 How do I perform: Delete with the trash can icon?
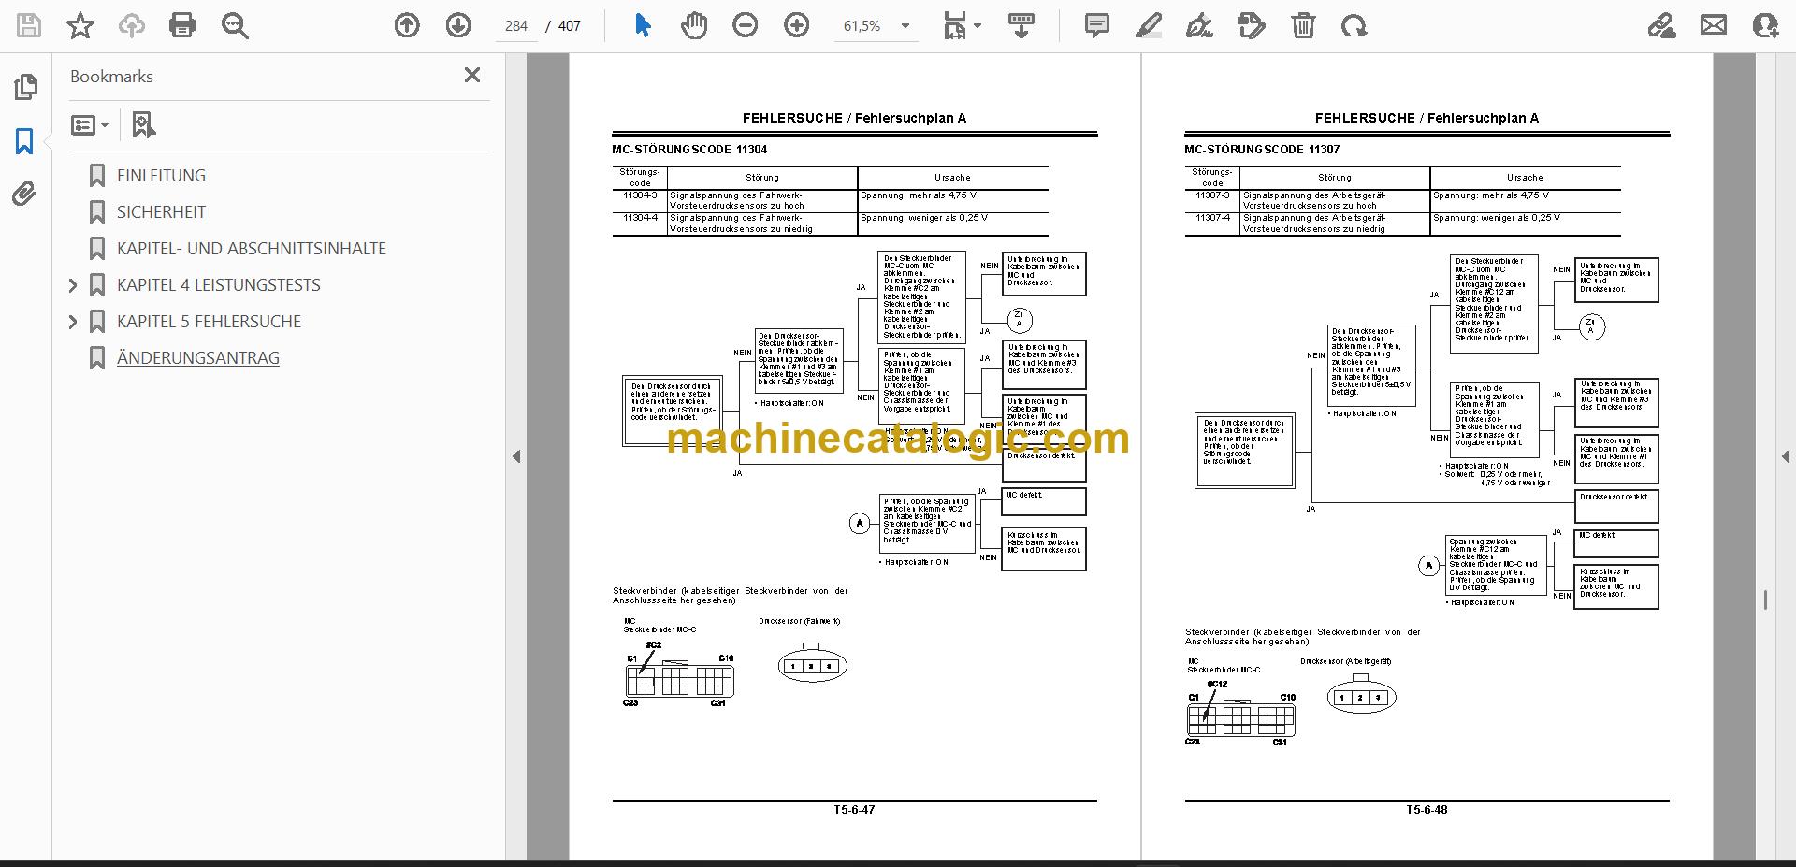coord(1303,25)
